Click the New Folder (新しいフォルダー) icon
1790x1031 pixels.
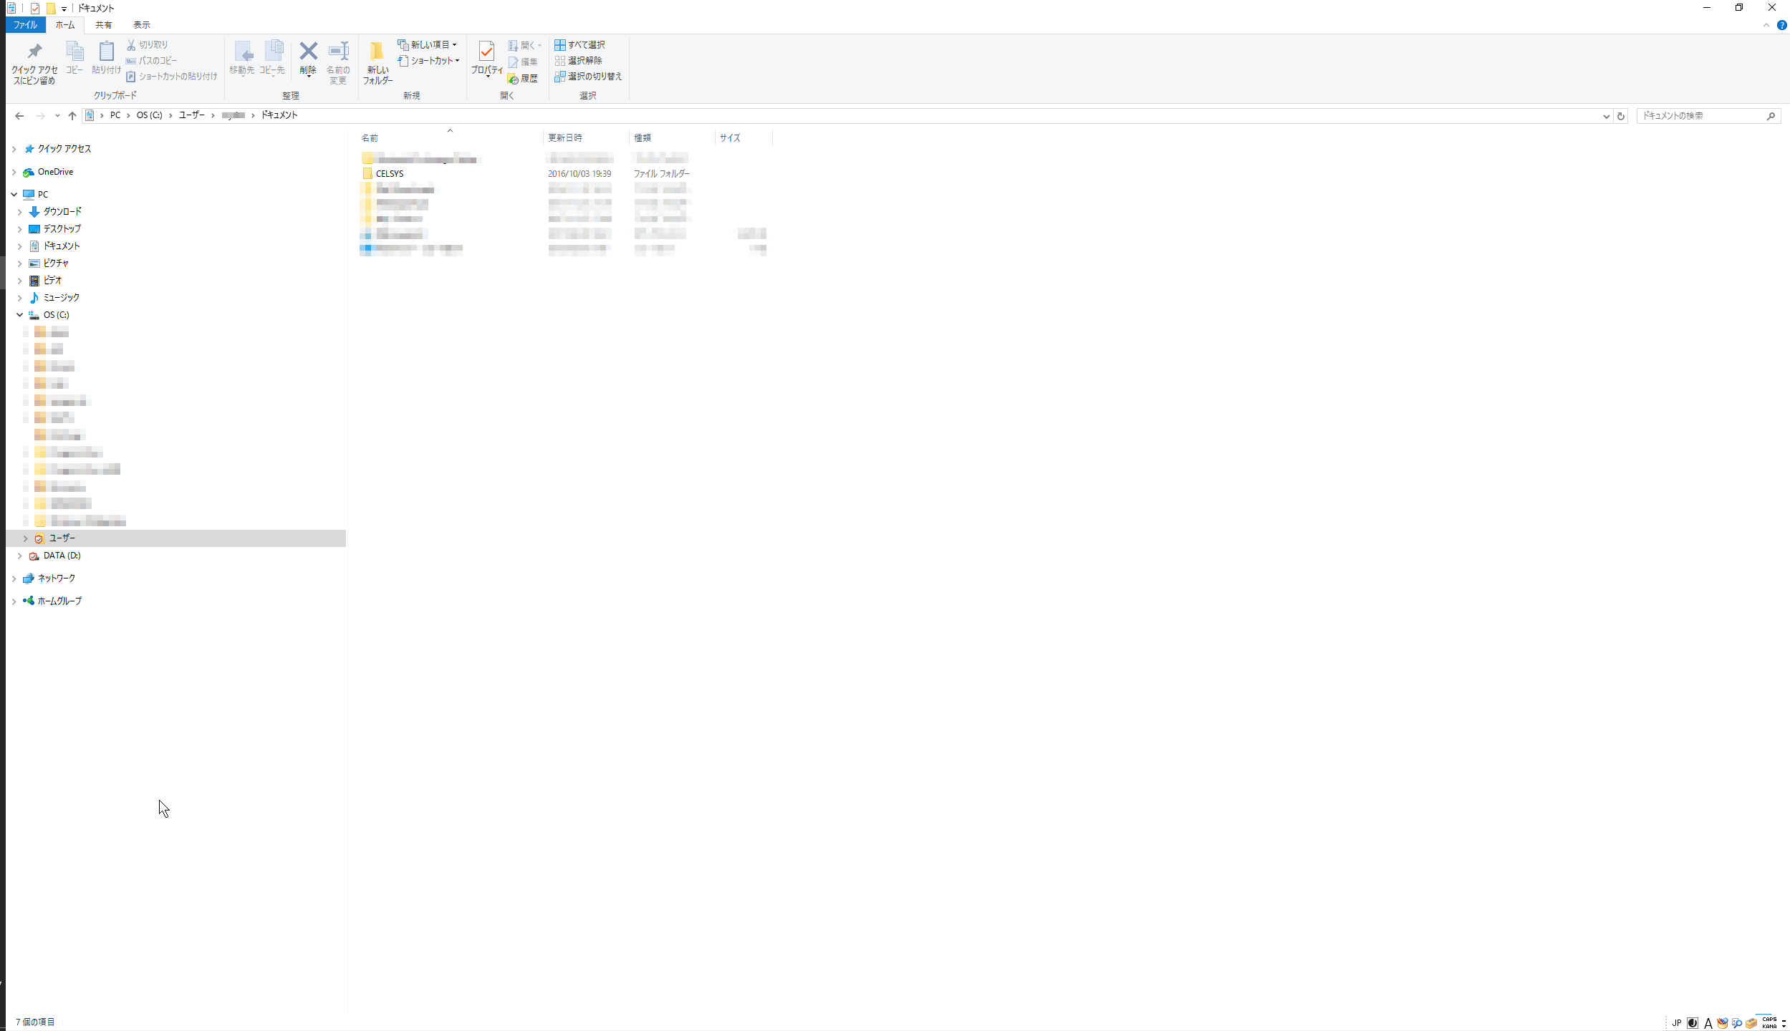(377, 53)
